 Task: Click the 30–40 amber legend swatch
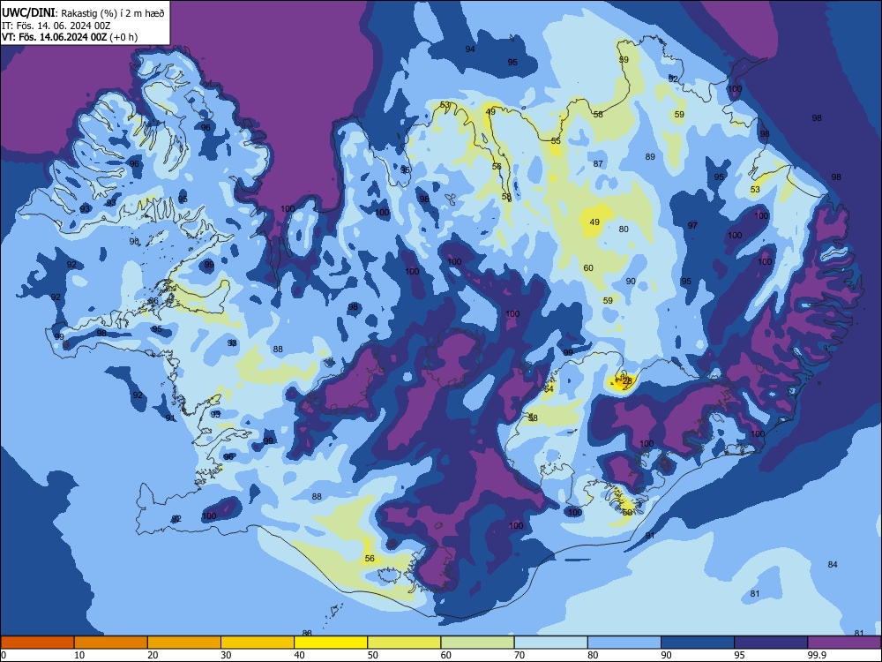pos(258,643)
